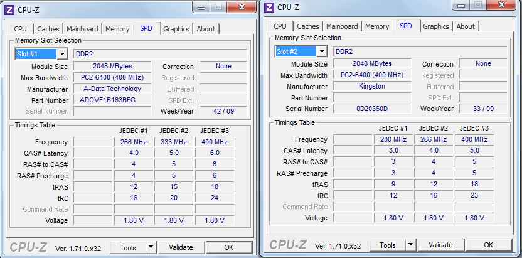Click Week/Year value 42 / 09
522x258 pixels.
click(223, 111)
